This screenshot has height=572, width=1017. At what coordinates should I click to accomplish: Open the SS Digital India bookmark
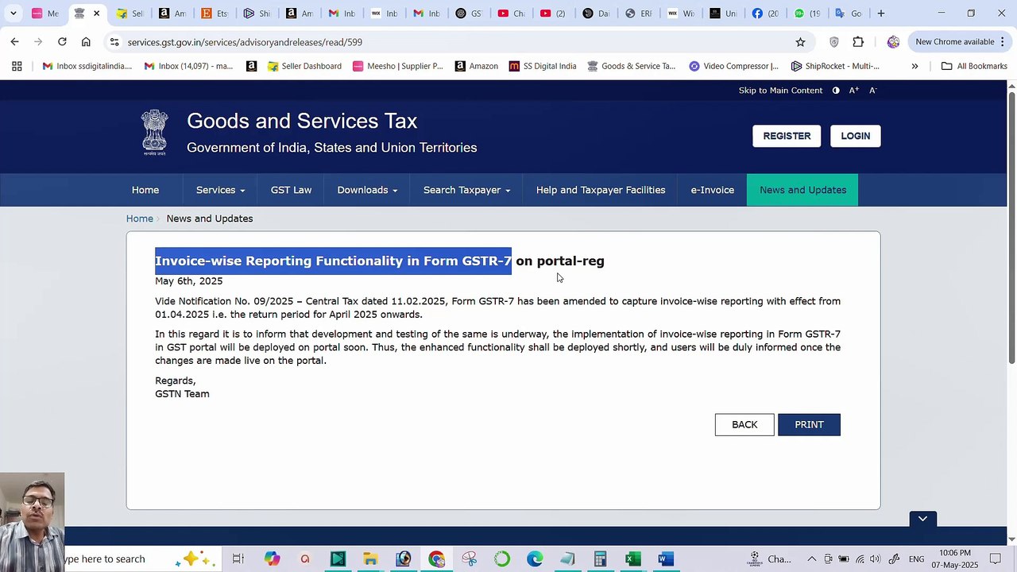543,66
